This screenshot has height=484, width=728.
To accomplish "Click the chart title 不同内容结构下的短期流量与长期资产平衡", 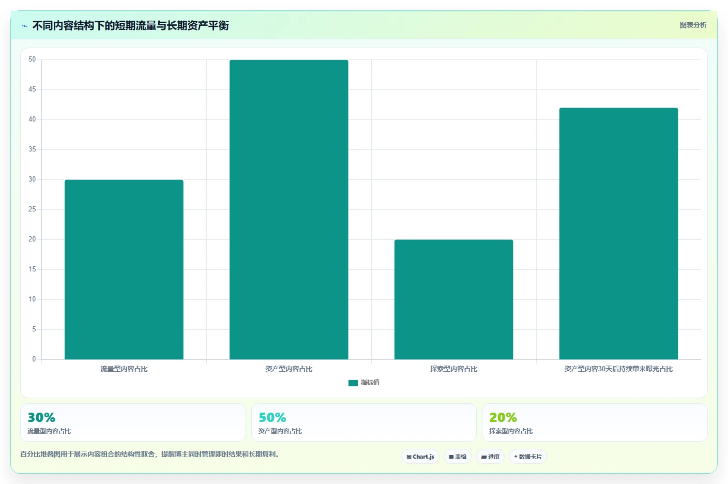I will pyautogui.click(x=131, y=25).
